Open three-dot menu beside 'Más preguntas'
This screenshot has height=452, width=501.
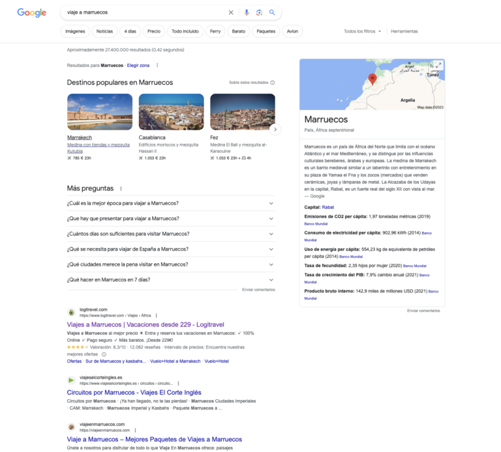coord(121,189)
